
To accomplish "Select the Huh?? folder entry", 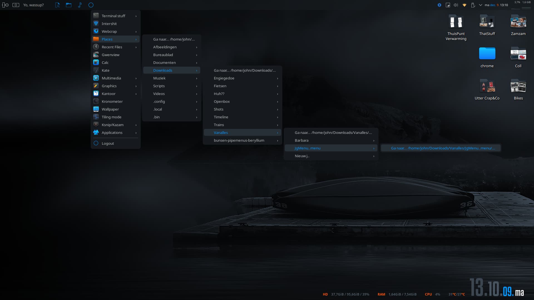I will click(x=242, y=94).
